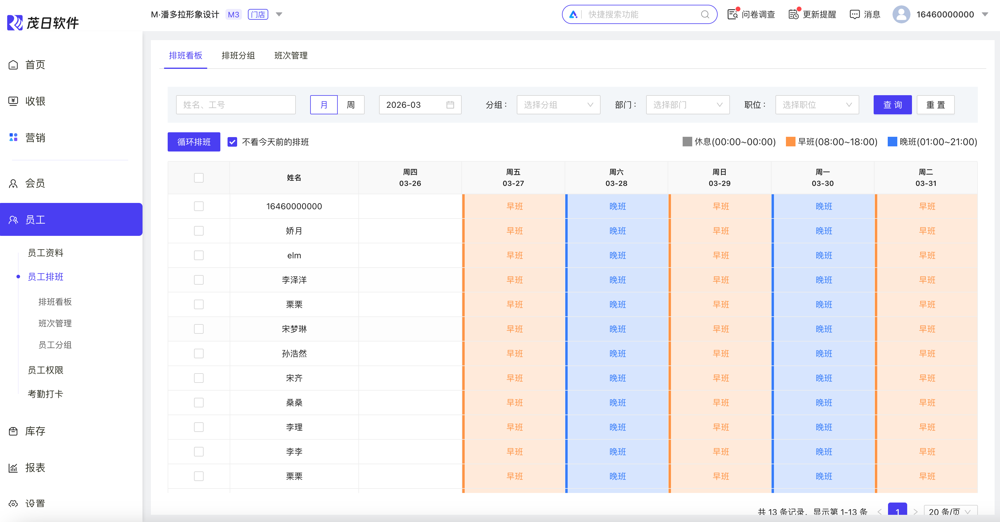Switch to the 排班分组 tab

coord(238,55)
